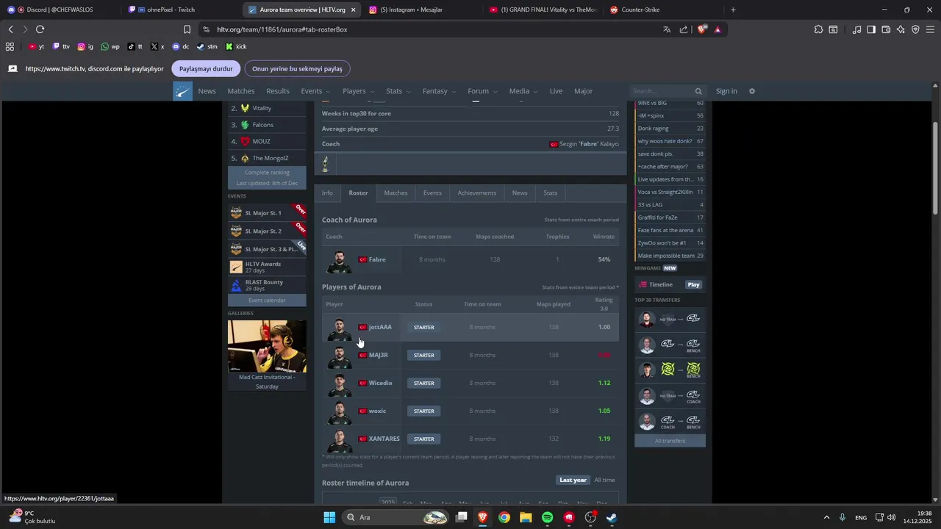Toggle microphone icon in system tray
The image size is (941, 529).
point(842,517)
